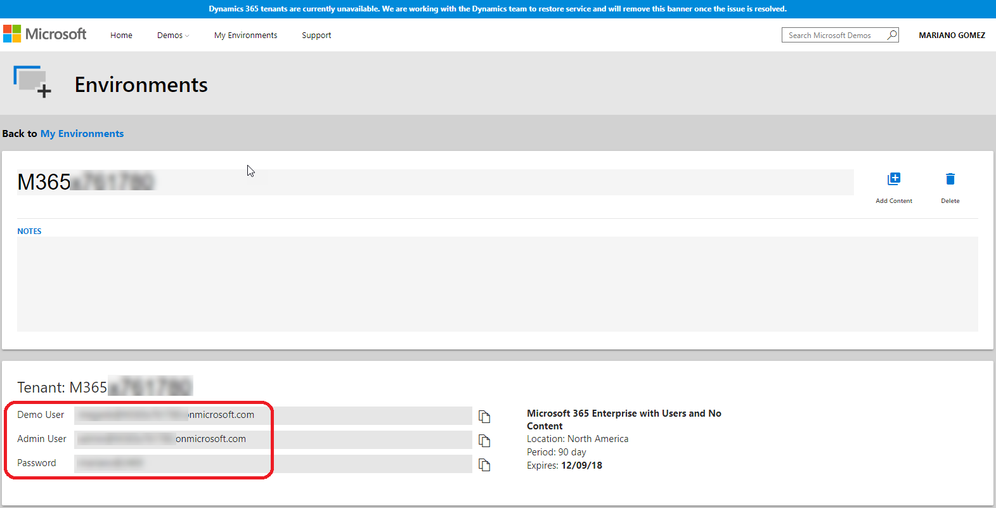Click the Demo User label
The height and width of the screenshot is (508, 996).
pos(41,415)
